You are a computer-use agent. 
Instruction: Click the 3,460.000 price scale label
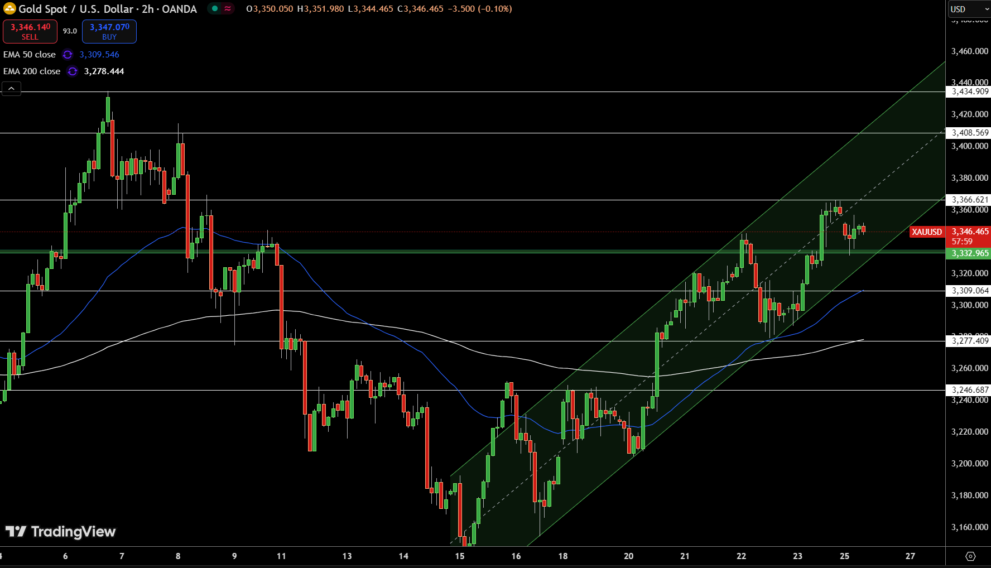pyautogui.click(x=970, y=51)
